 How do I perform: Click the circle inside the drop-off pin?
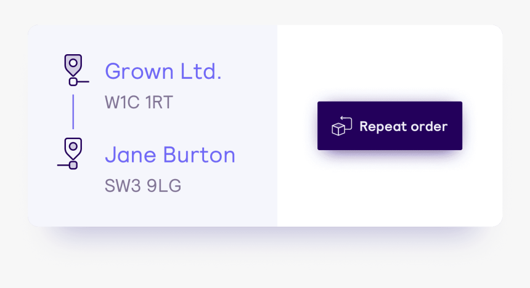(73, 146)
